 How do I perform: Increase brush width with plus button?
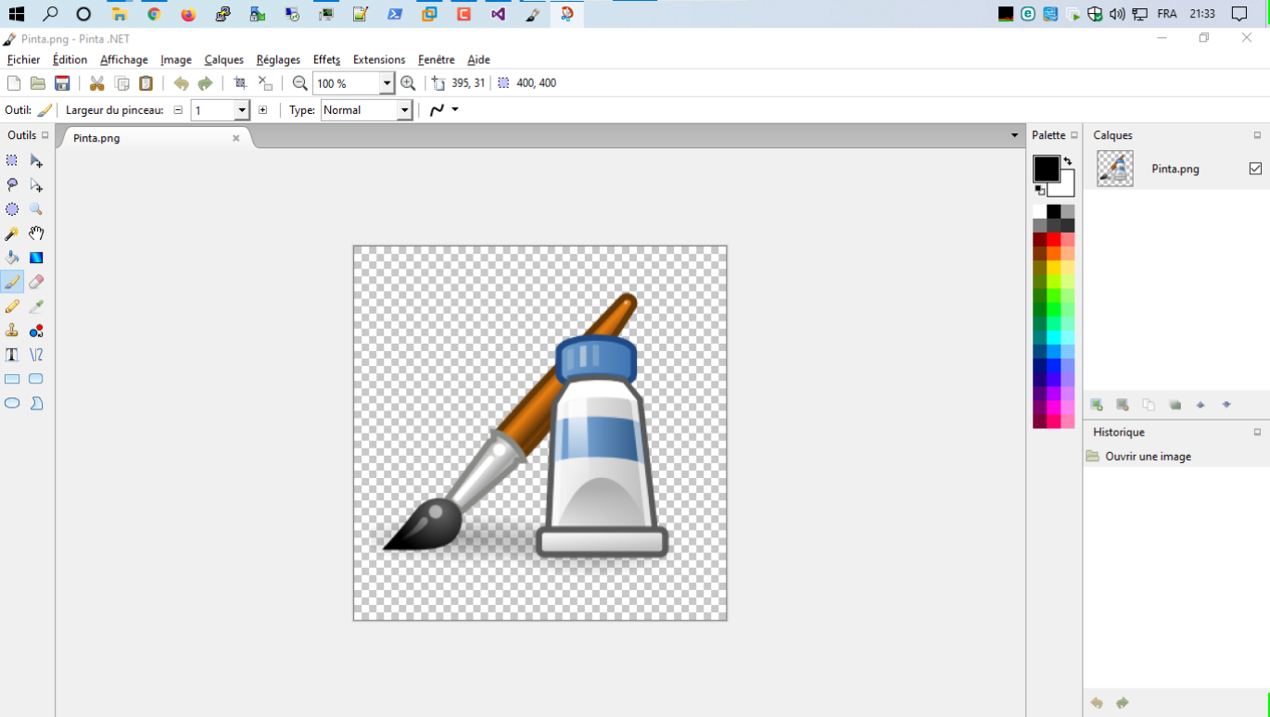pyautogui.click(x=263, y=110)
